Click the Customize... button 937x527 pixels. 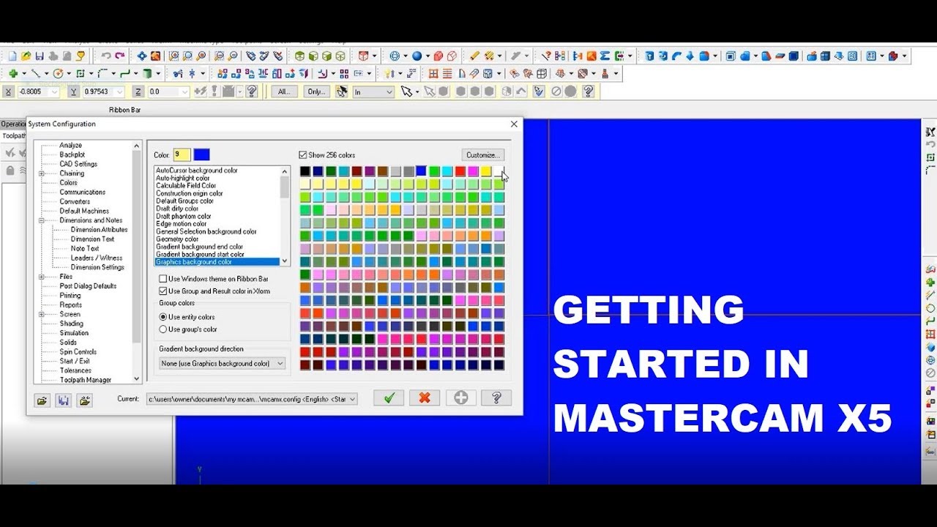pos(483,155)
